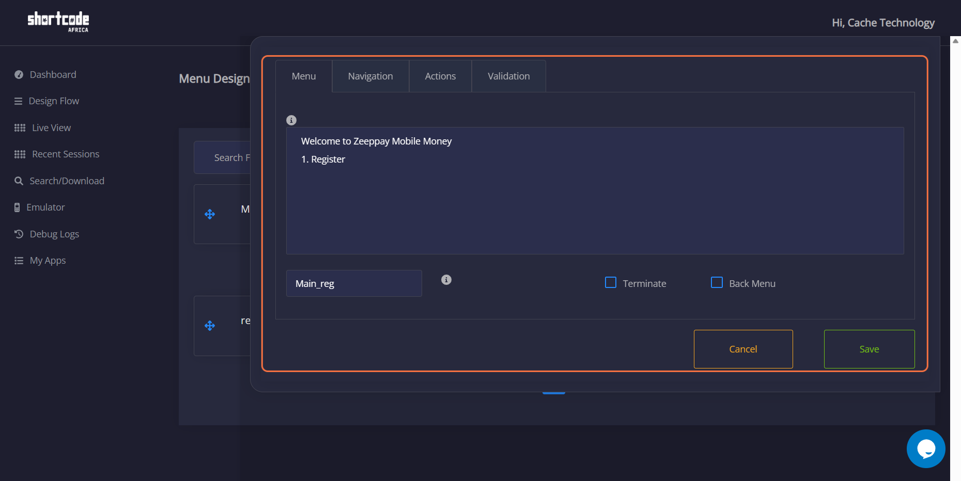Switch to the Actions tab
961x481 pixels.
[x=440, y=76]
